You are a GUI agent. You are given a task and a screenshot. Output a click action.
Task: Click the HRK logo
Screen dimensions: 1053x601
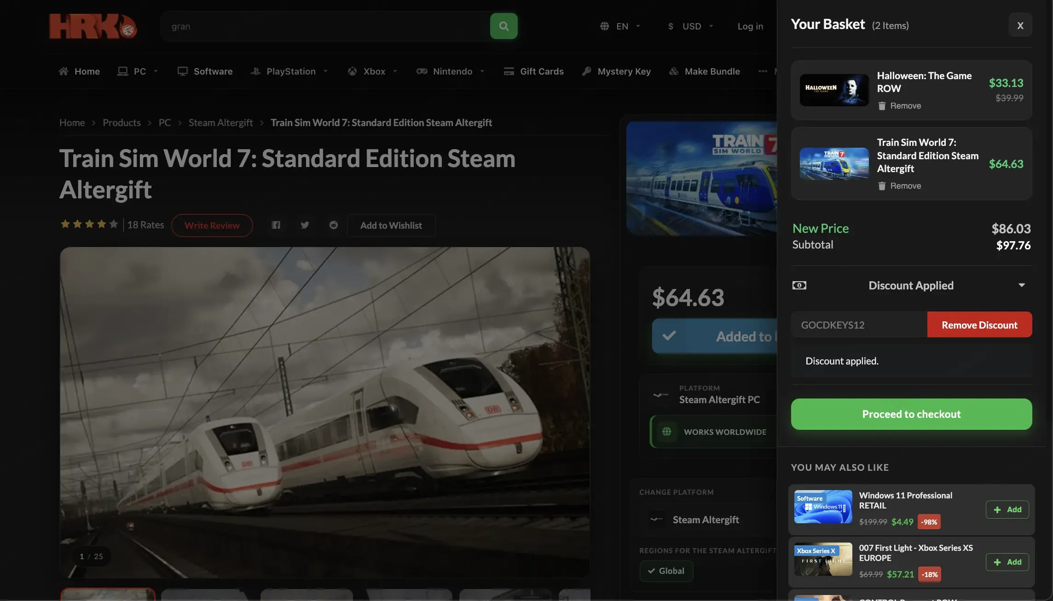pyautogui.click(x=93, y=26)
